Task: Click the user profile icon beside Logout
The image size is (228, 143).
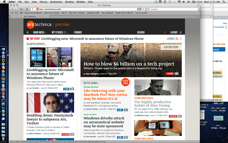Action: click(181, 33)
